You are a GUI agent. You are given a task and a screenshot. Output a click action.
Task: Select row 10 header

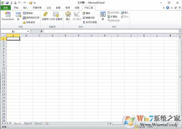point(4,68)
